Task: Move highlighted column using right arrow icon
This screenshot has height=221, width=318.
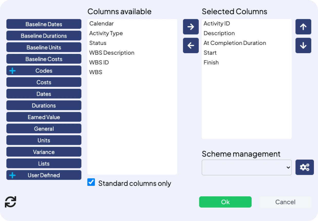Action: pos(191,27)
